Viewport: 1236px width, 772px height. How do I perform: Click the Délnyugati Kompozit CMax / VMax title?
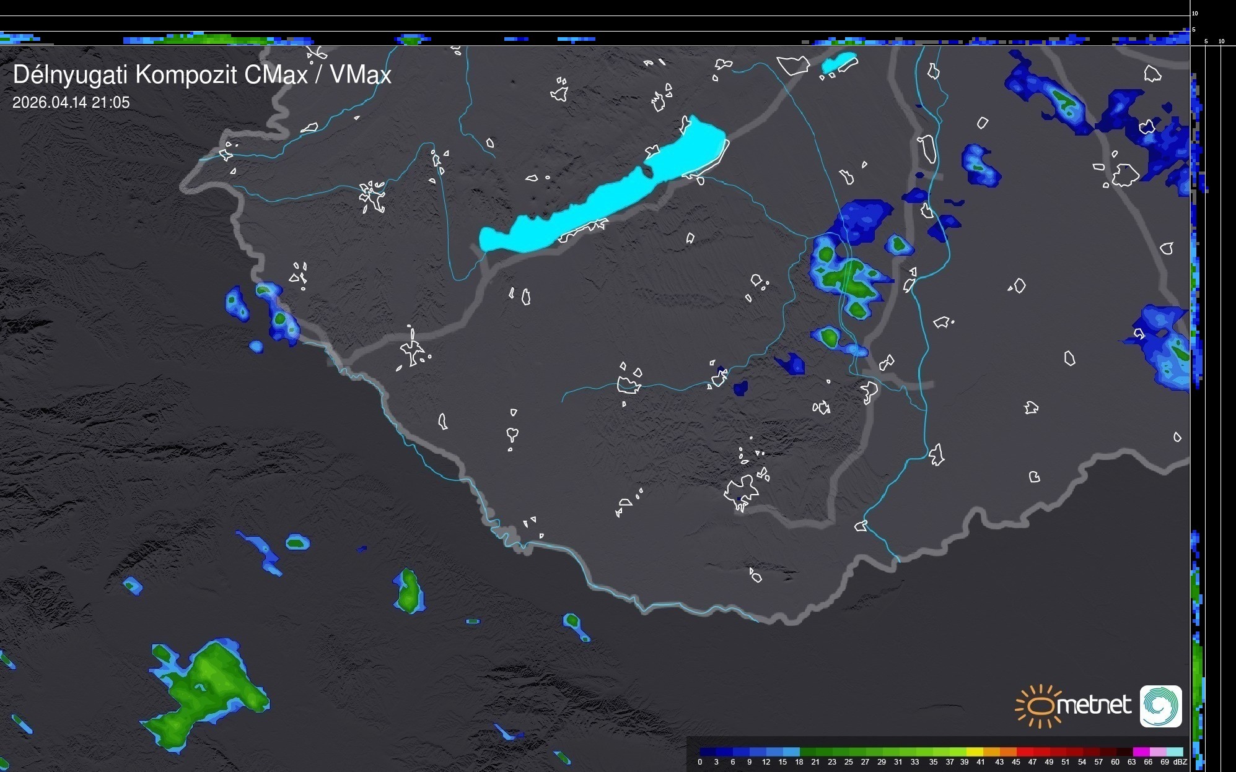(x=202, y=75)
